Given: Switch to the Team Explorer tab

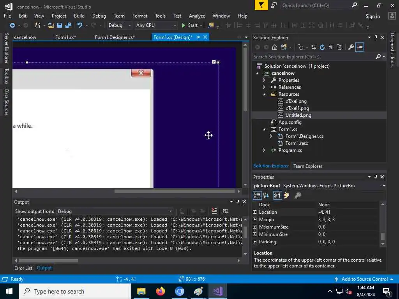Looking at the screenshot, I should pyautogui.click(x=308, y=166).
